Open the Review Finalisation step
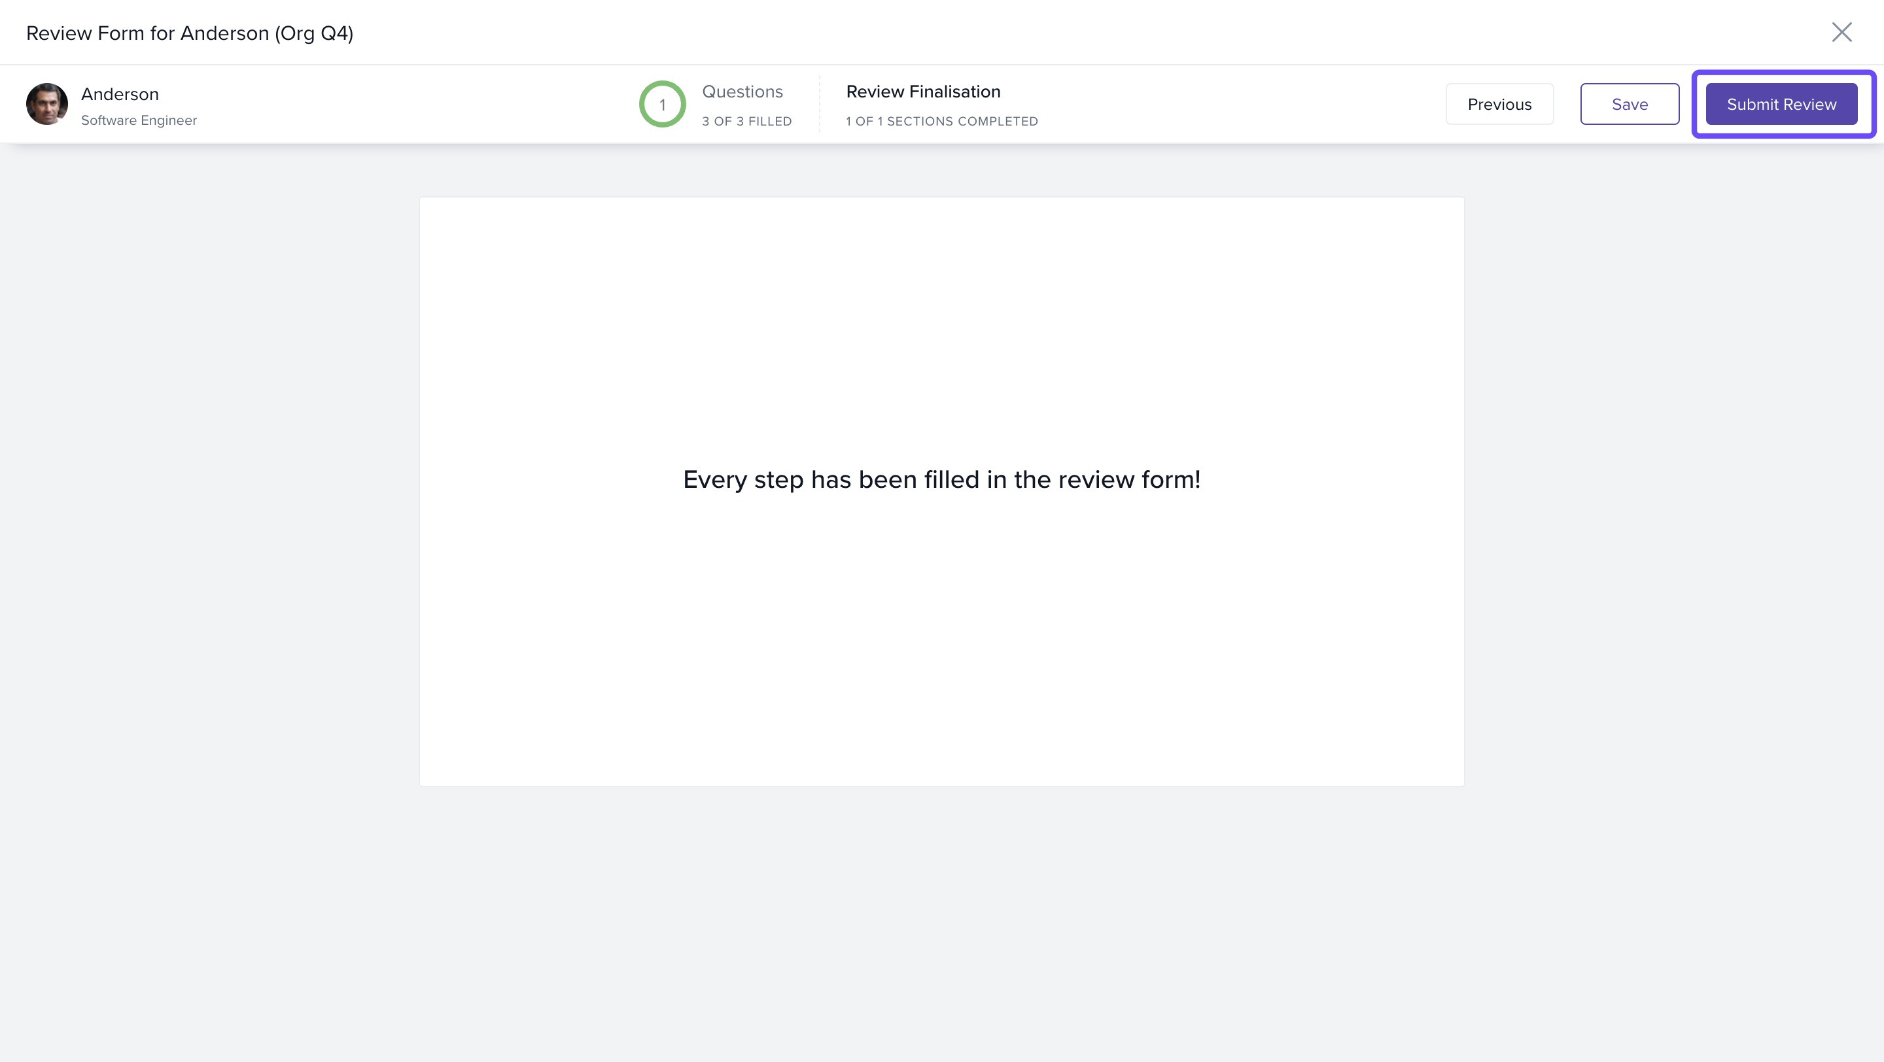 tap(923, 92)
